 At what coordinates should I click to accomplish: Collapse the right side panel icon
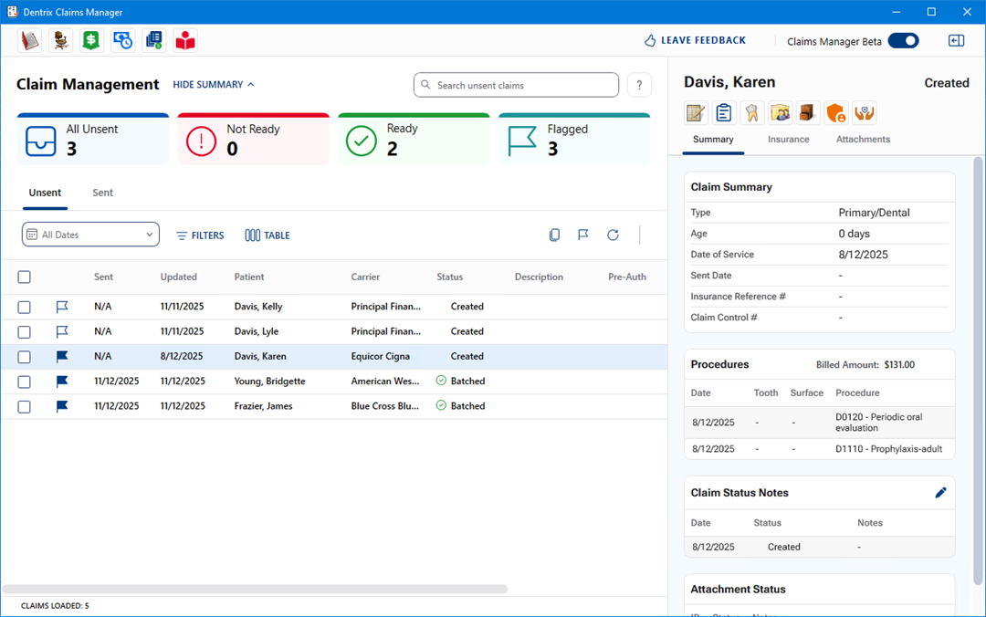(956, 40)
